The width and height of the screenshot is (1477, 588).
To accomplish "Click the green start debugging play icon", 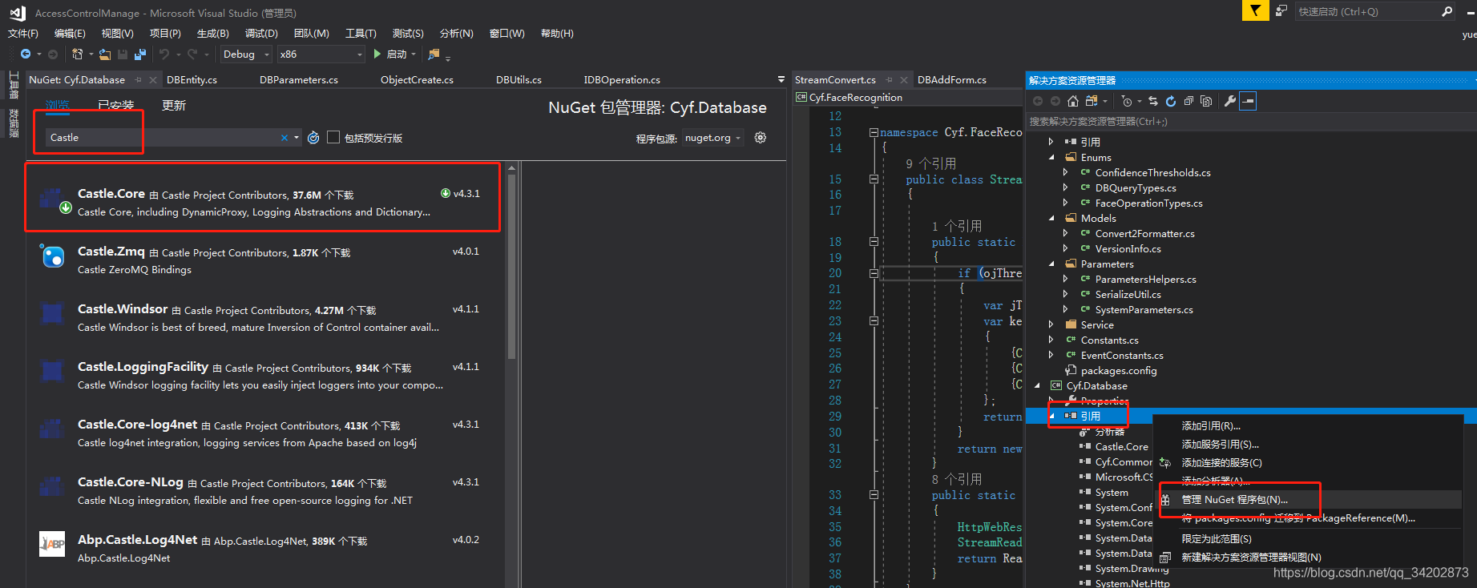I will (377, 54).
